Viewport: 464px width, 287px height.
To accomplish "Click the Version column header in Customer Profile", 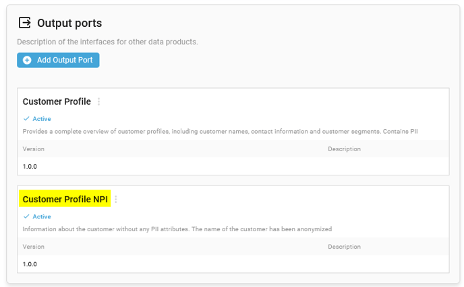I will [x=34, y=149].
